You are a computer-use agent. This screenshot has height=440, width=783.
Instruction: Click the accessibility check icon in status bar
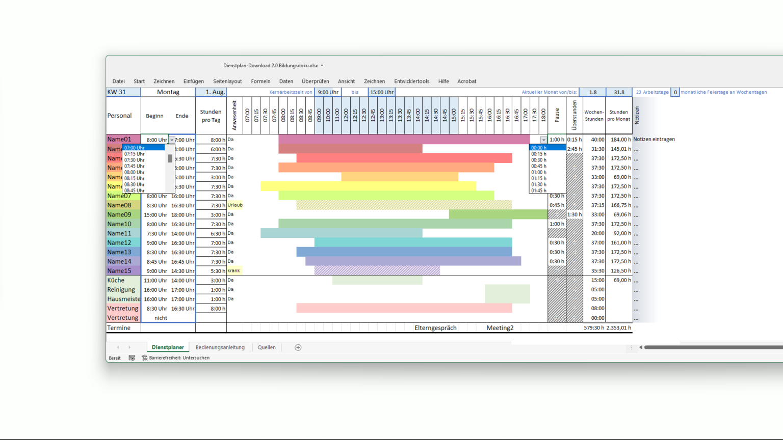point(144,358)
